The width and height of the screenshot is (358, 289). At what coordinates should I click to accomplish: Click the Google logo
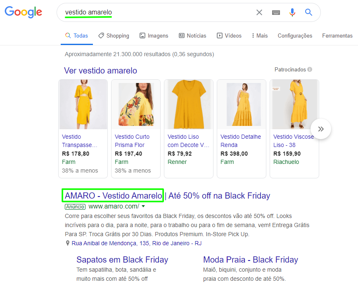[x=24, y=12]
